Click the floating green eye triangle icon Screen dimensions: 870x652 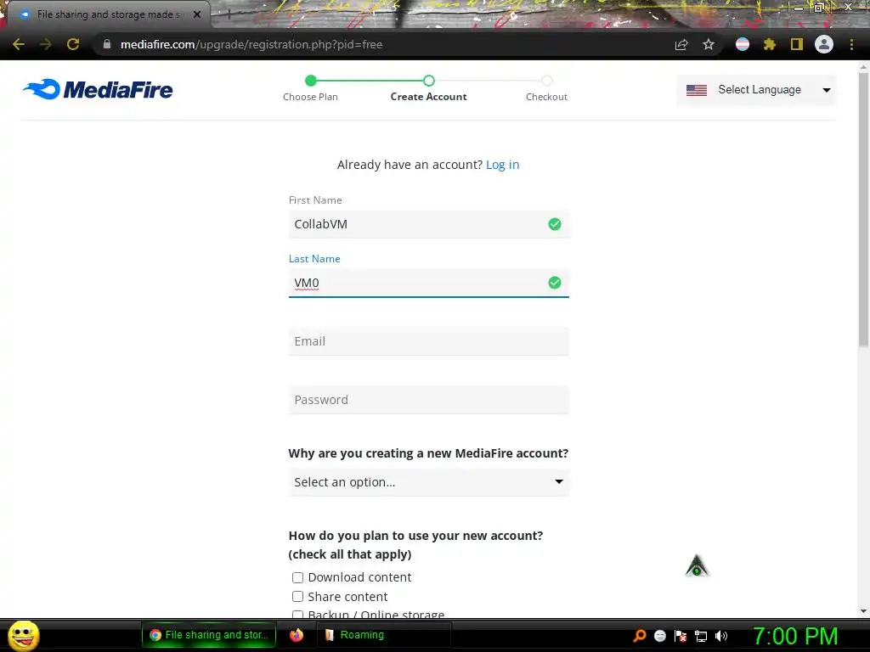697,565
